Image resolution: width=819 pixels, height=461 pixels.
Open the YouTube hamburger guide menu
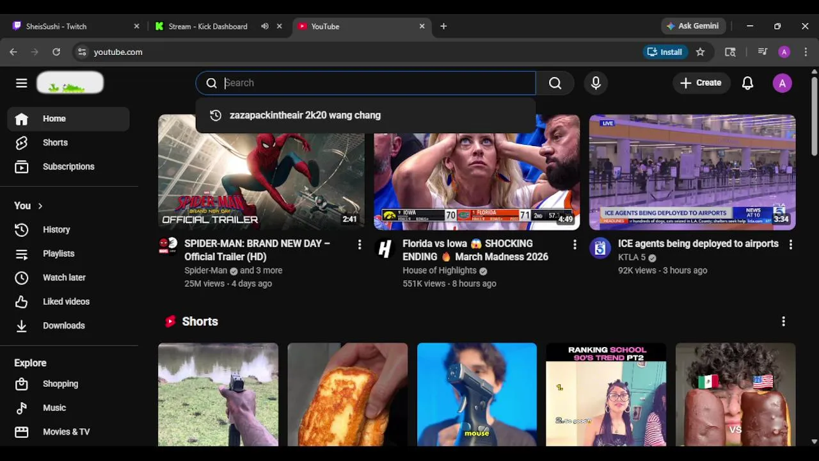point(21,83)
